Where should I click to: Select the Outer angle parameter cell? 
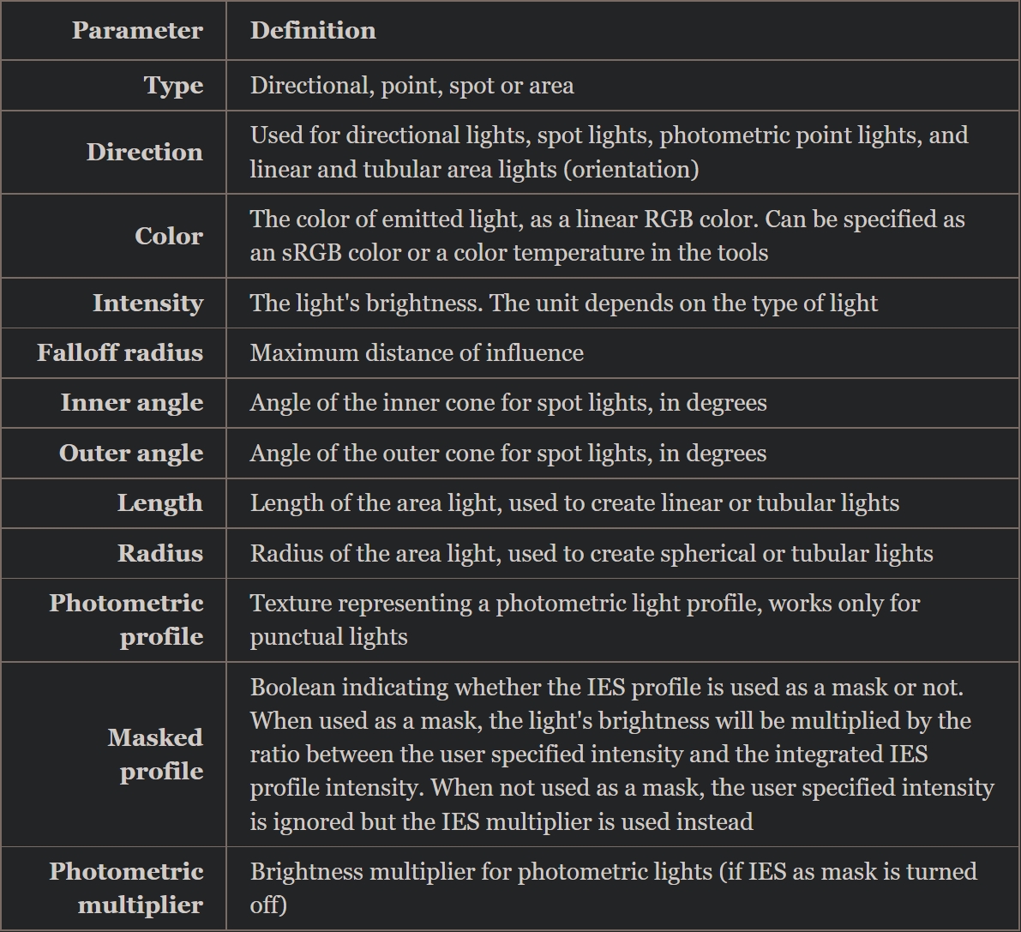pos(130,454)
